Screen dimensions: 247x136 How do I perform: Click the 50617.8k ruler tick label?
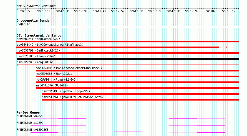click(173, 11)
